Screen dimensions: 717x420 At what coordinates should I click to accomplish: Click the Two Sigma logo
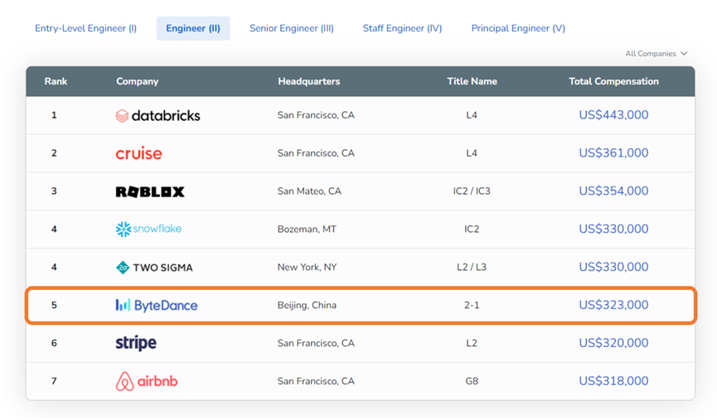click(154, 268)
